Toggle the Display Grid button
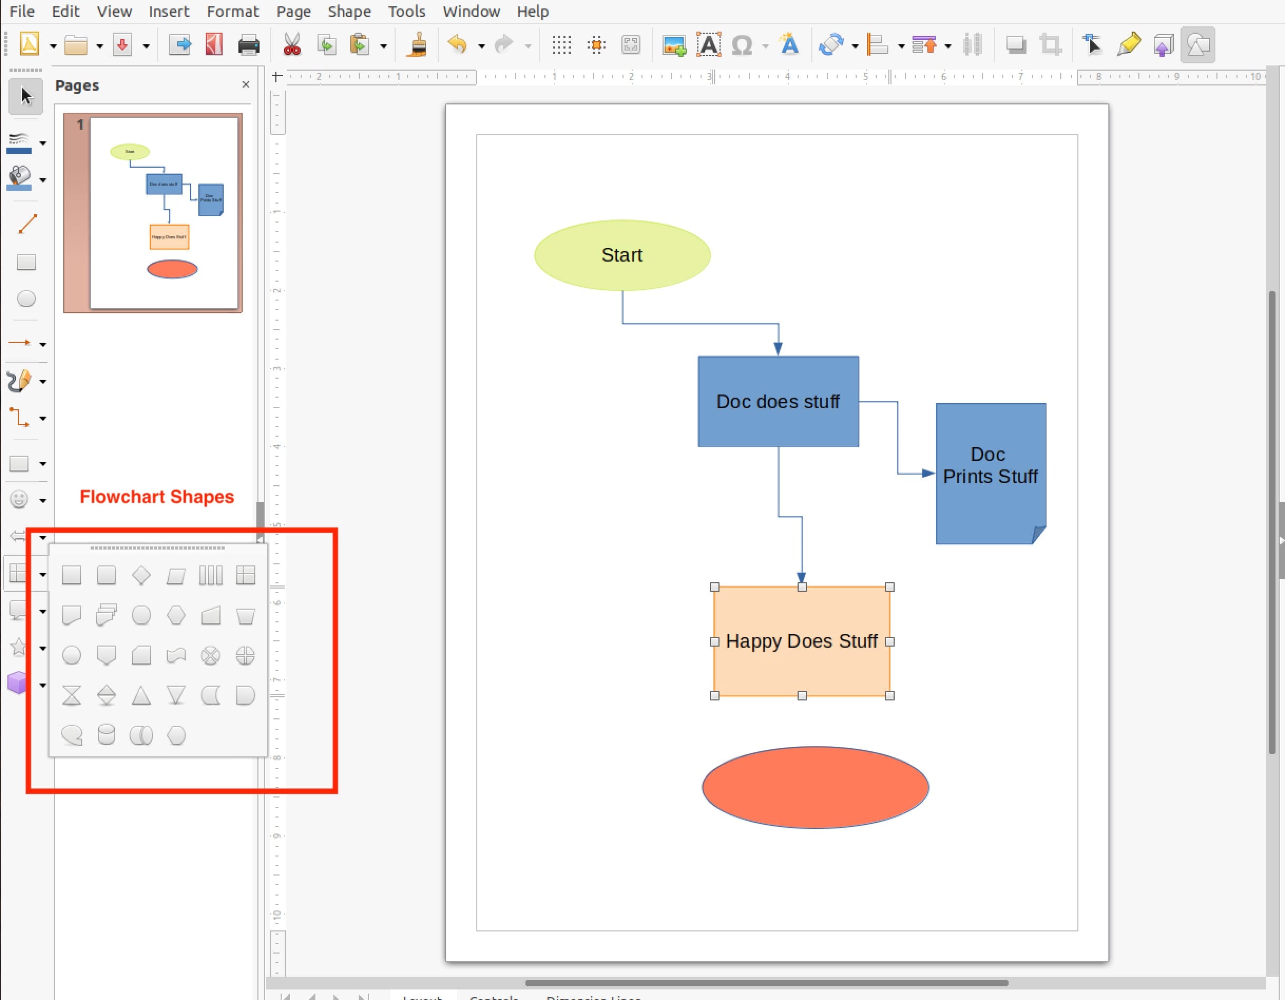 tap(561, 45)
